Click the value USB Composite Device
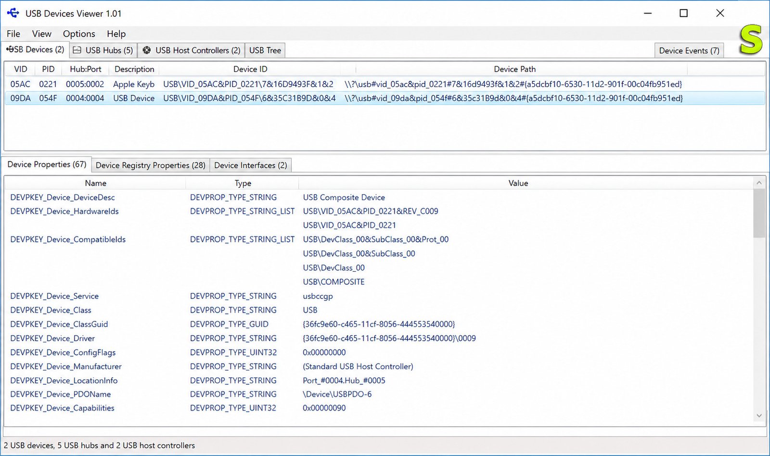770x456 pixels. click(344, 197)
